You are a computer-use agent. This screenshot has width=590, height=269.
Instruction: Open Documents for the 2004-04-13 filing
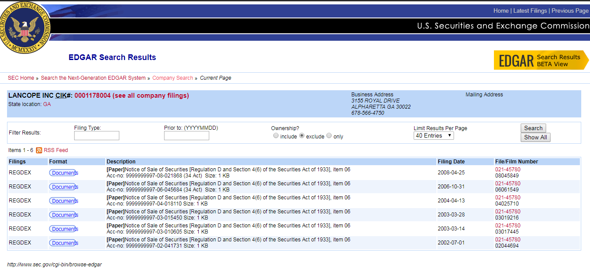tap(64, 201)
